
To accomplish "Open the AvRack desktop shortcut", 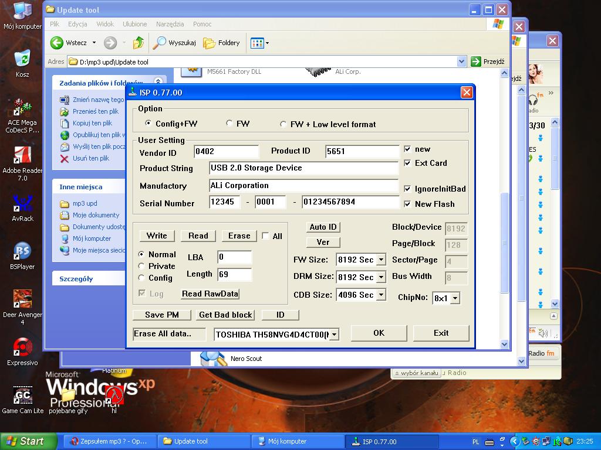I will (22, 204).
